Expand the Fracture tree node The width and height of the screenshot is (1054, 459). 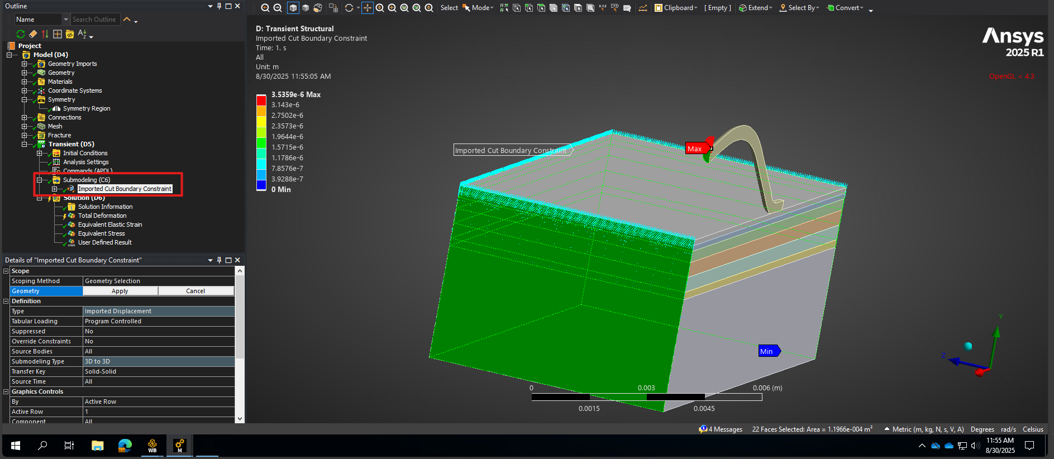[x=24, y=135]
